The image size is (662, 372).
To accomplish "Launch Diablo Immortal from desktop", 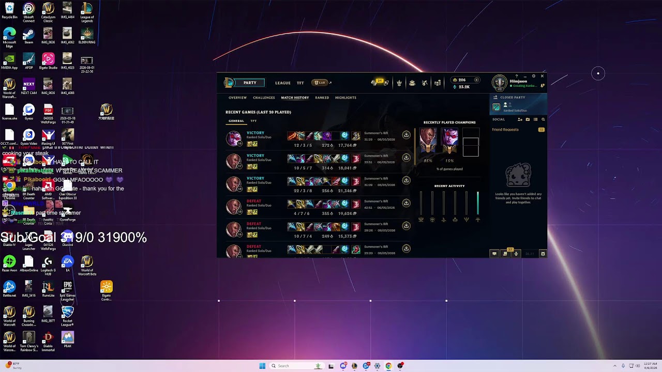I will (x=48, y=342).
